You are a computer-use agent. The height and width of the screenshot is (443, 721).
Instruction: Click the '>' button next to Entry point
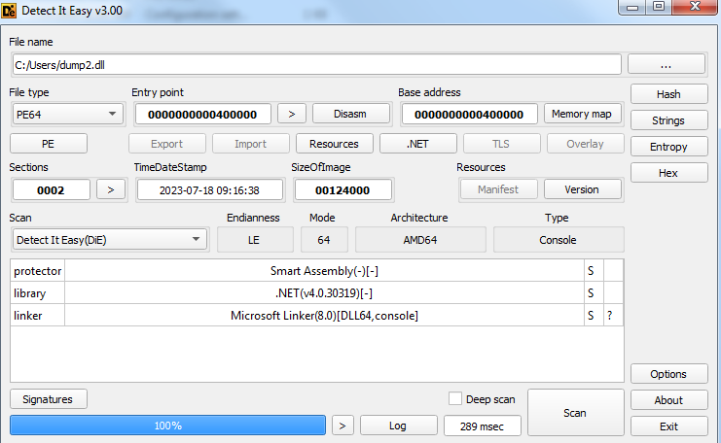[292, 114]
